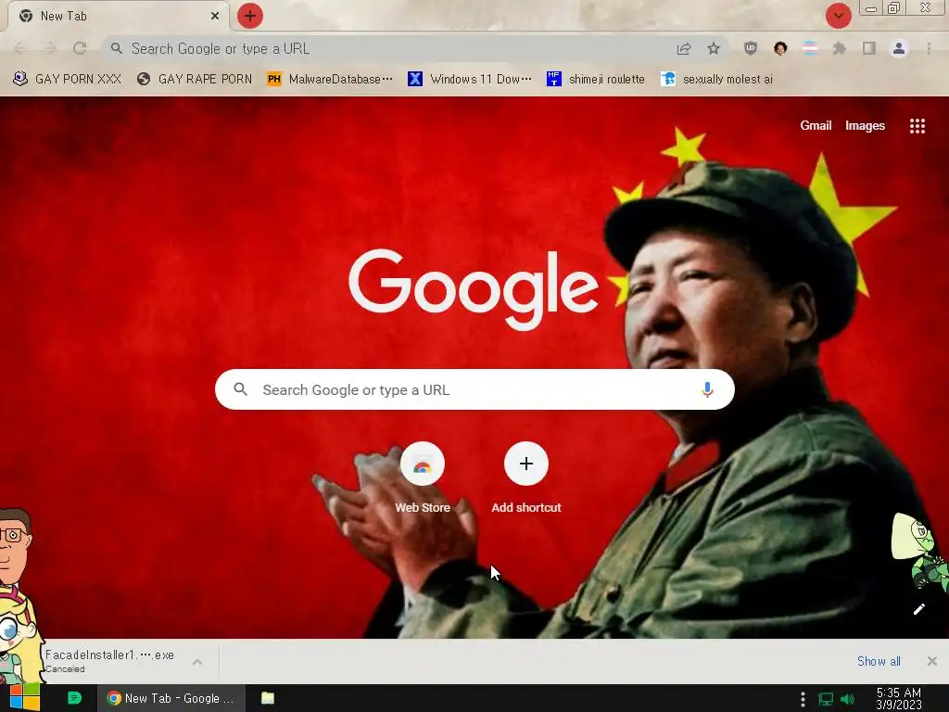
Task: Open the green chat app in the taskbar
Action: click(x=74, y=698)
